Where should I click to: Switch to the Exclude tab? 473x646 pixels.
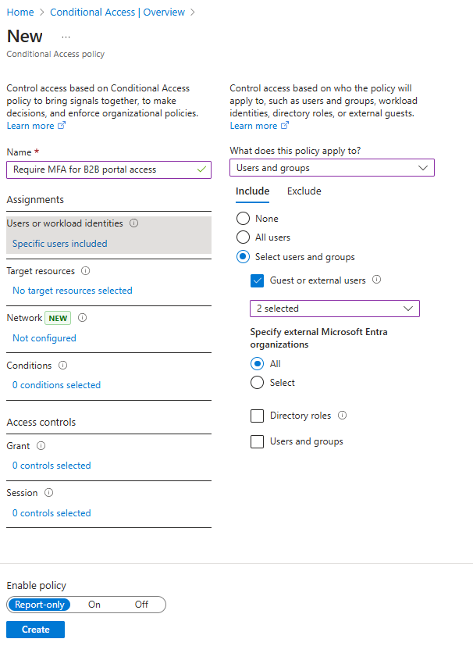click(304, 191)
